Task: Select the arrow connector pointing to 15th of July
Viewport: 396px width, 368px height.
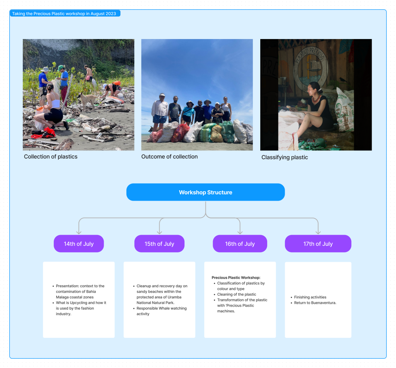Action: pyautogui.click(x=159, y=226)
